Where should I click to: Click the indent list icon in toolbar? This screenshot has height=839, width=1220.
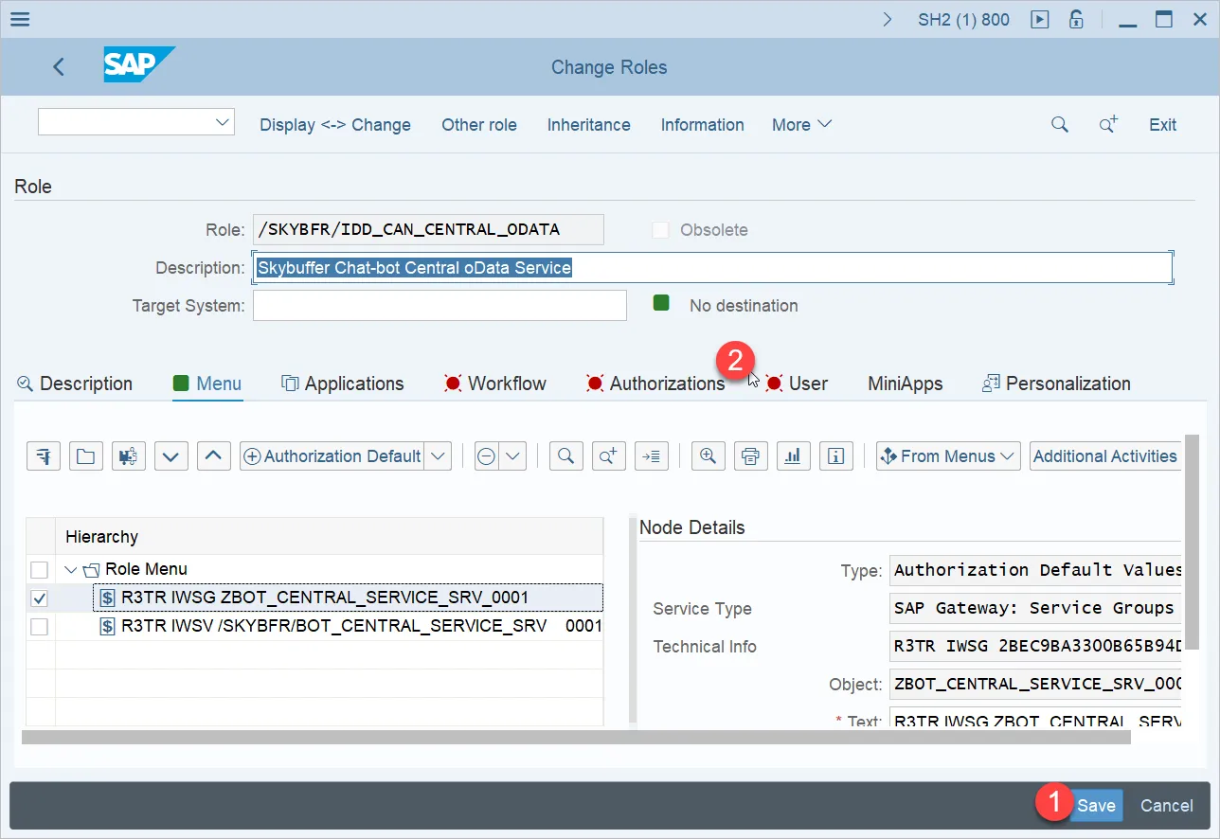651,455
